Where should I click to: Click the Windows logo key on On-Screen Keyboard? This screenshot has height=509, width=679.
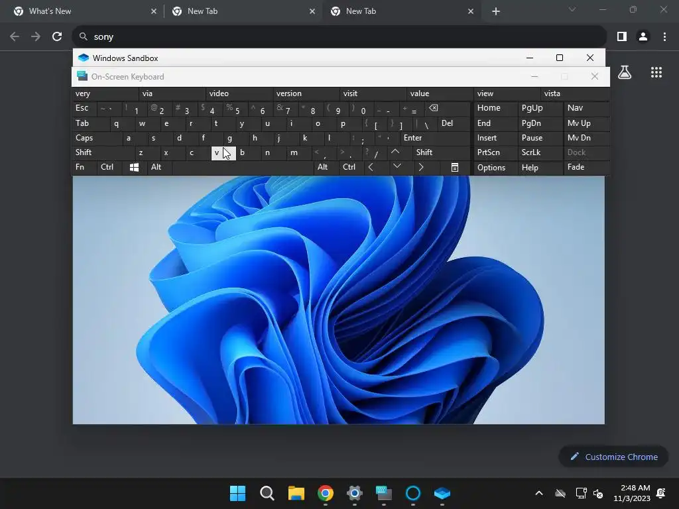(134, 168)
